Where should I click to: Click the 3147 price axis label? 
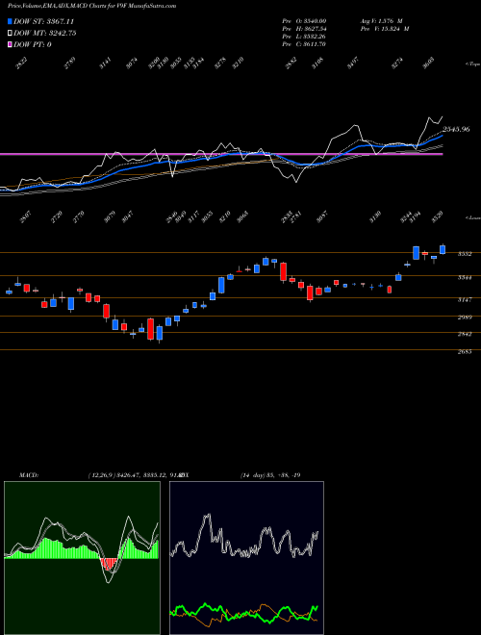point(465,300)
